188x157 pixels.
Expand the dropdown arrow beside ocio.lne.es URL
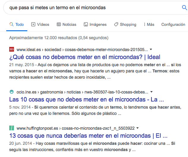(151, 92)
